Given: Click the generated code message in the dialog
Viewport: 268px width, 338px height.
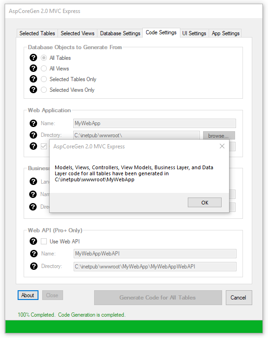Looking at the screenshot, I should [x=134, y=173].
